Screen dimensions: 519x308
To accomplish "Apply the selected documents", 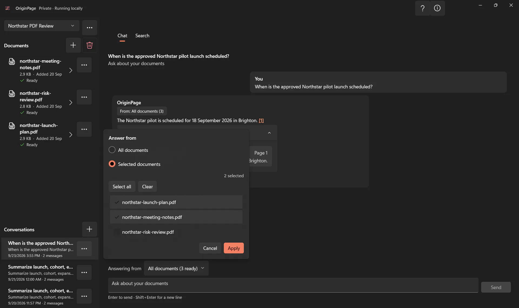I will (234, 248).
